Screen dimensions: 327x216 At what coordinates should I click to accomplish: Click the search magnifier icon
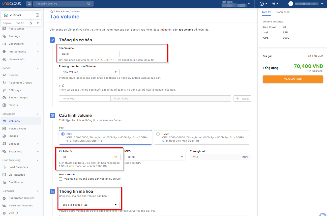coord(89,4)
